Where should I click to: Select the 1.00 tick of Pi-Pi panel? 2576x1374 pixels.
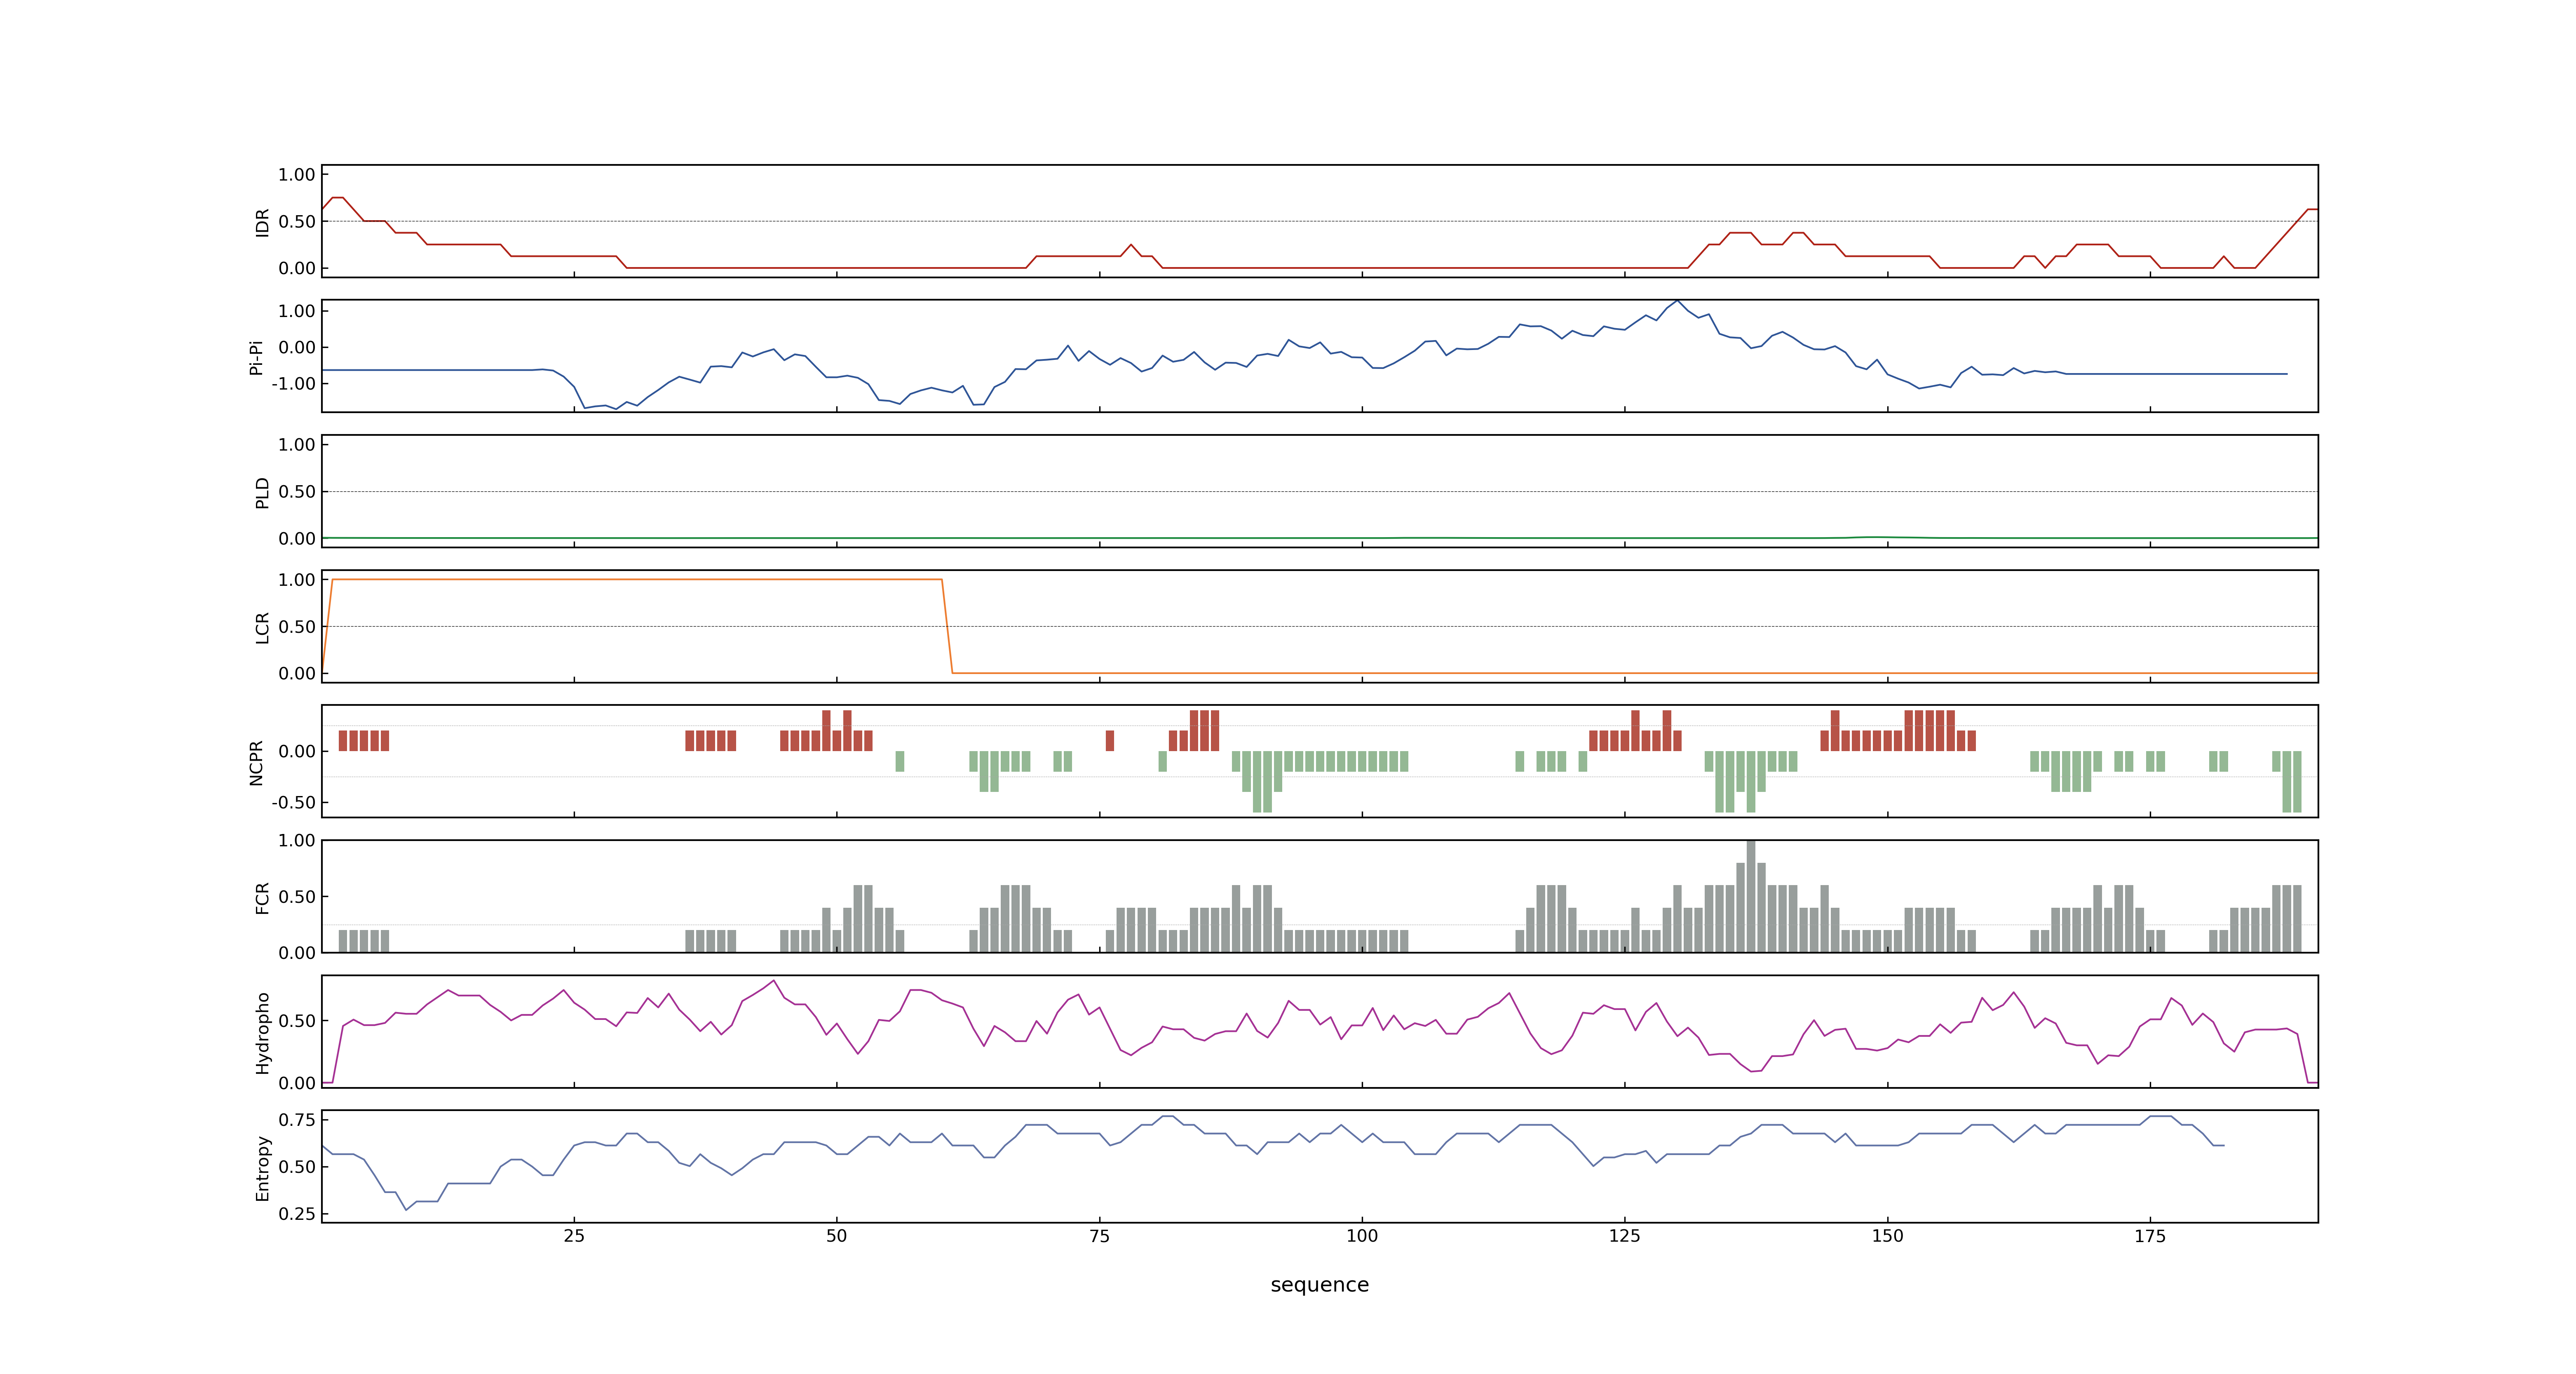[x=297, y=311]
